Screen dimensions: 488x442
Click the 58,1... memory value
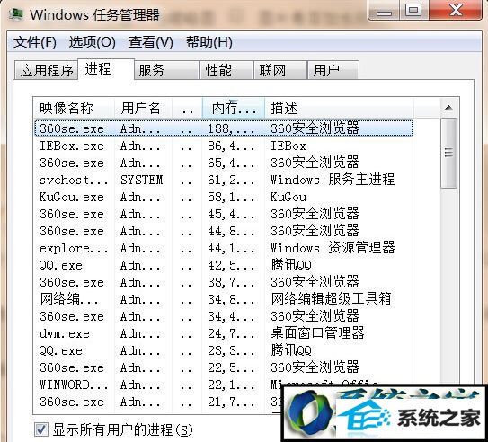coord(231,197)
